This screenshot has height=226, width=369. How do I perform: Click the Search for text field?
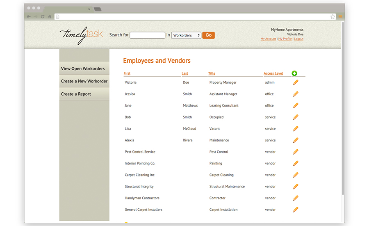147,36
